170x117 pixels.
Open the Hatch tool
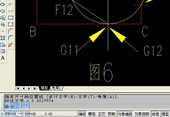pyautogui.click(x=3, y=38)
